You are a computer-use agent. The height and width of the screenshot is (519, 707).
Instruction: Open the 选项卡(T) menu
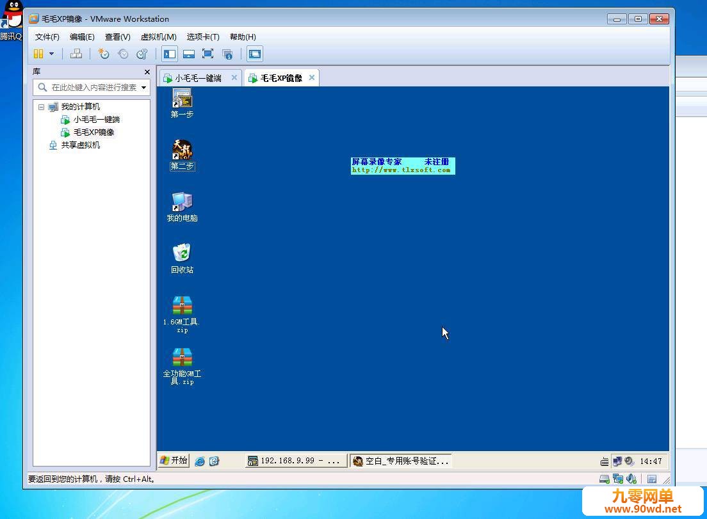(x=203, y=37)
